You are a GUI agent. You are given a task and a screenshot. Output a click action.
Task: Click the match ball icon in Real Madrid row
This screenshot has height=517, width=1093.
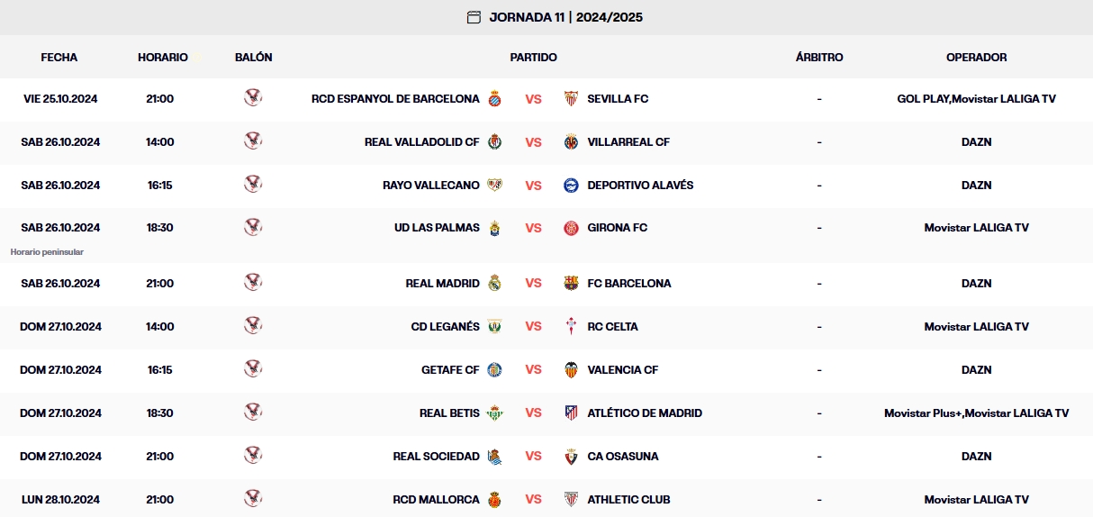tap(253, 283)
